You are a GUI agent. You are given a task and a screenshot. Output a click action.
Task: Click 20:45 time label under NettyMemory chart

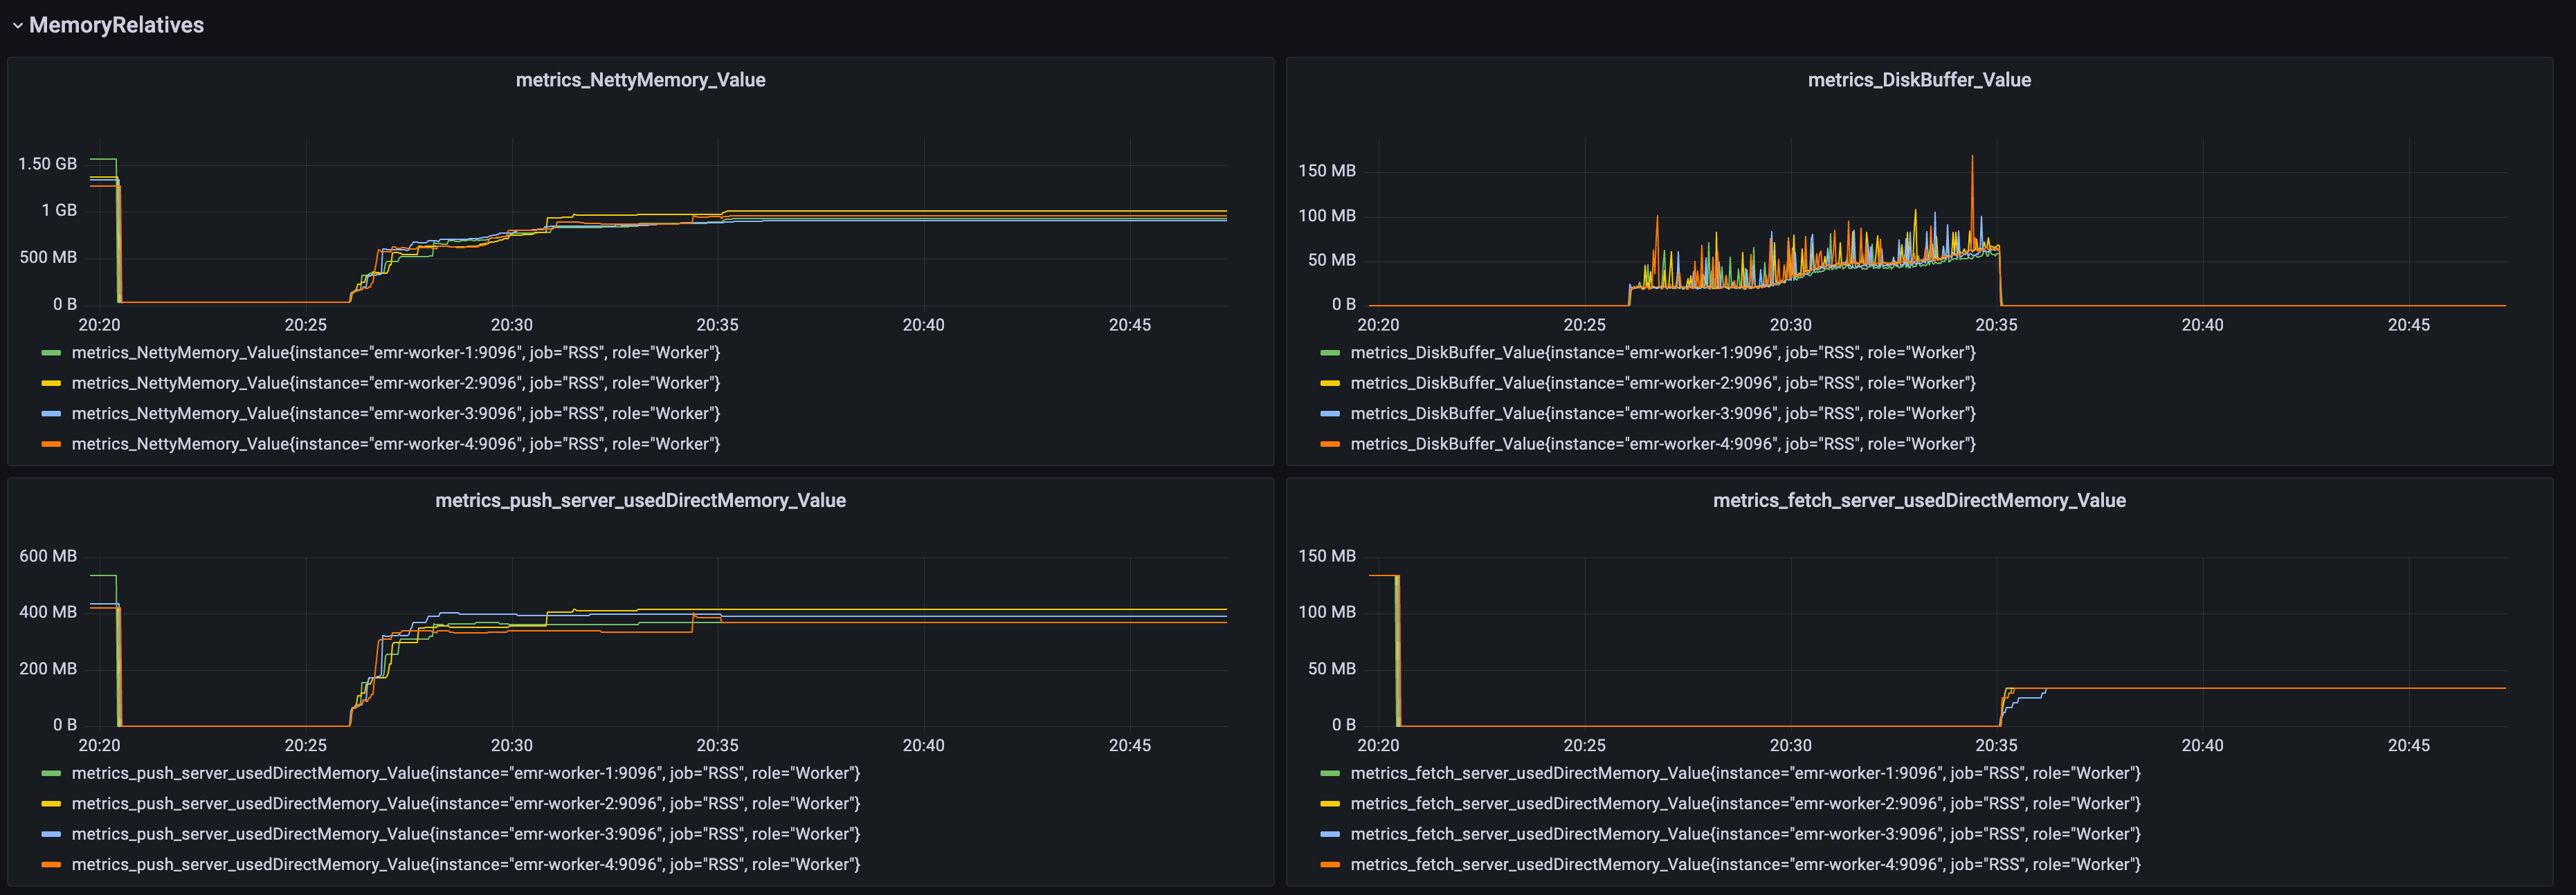click(x=1129, y=324)
